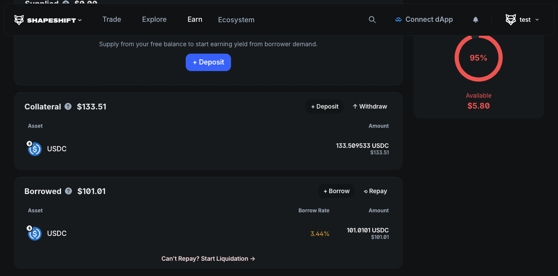558x276 pixels.
Task: Click the 95% circular utilization gauge
Action: point(478,58)
